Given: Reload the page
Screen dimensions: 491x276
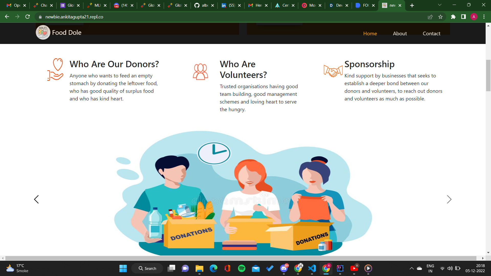Looking at the screenshot, I should [28, 17].
